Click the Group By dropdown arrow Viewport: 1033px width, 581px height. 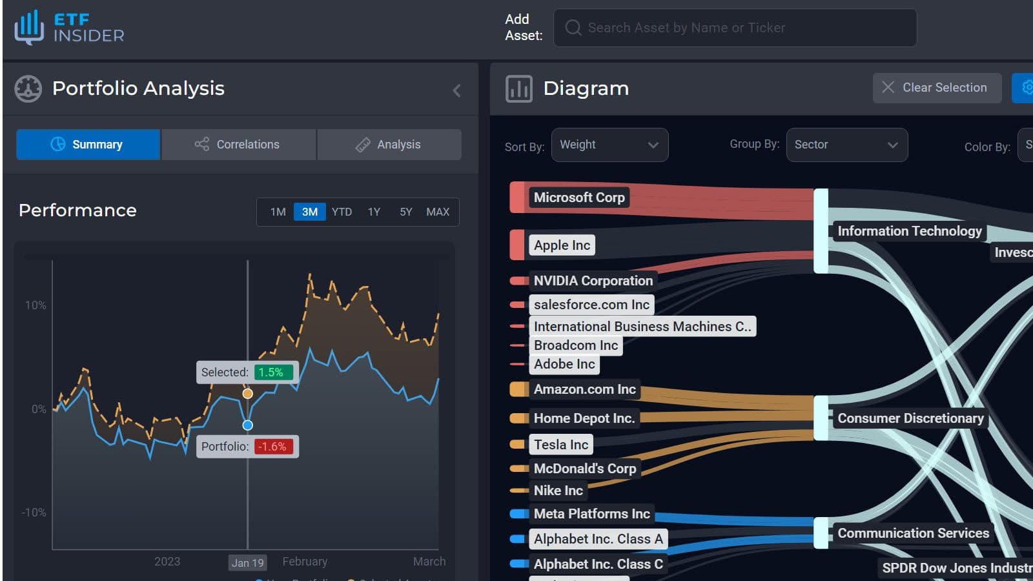(x=893, y=145)
